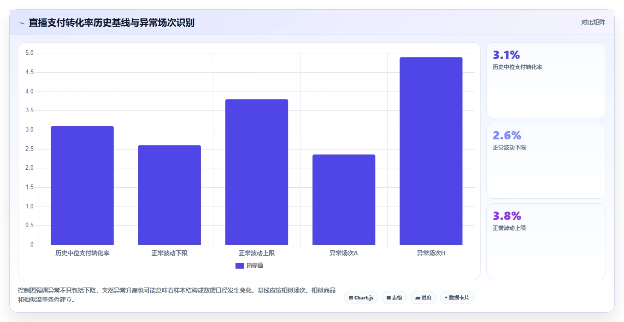The image size is (624, 322).
Task: Click the 异常场次A axis label
Action: (x=344, y=253)
